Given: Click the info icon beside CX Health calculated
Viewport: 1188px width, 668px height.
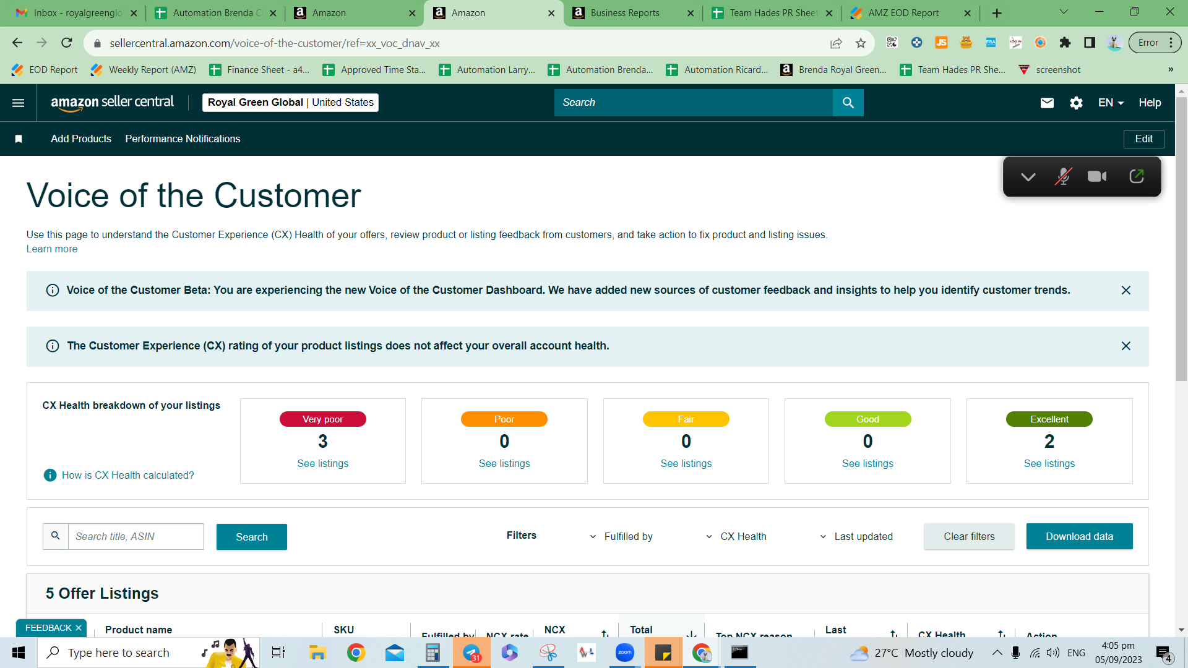Looking at the screenshot, I should 50,475.
